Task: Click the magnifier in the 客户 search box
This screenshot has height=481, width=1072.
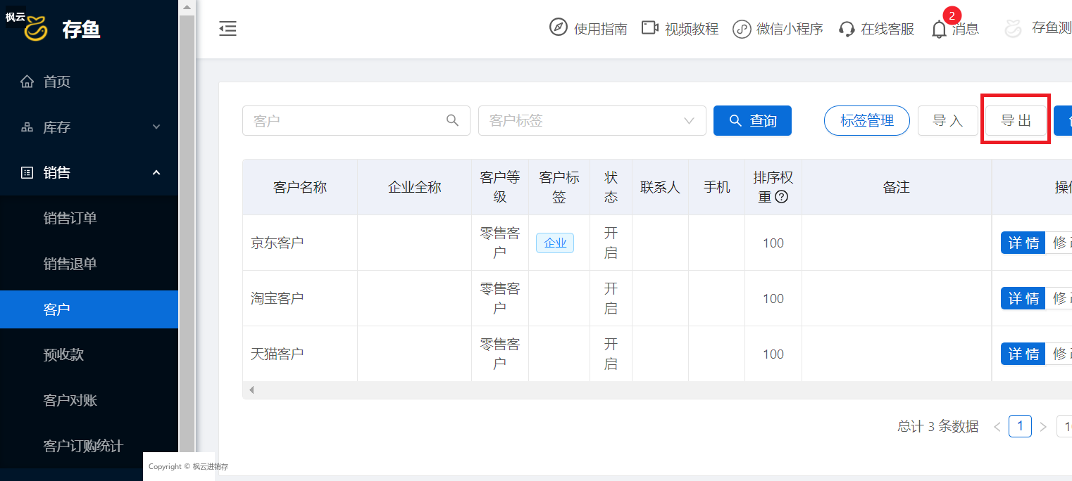Action: pos(453,120)
